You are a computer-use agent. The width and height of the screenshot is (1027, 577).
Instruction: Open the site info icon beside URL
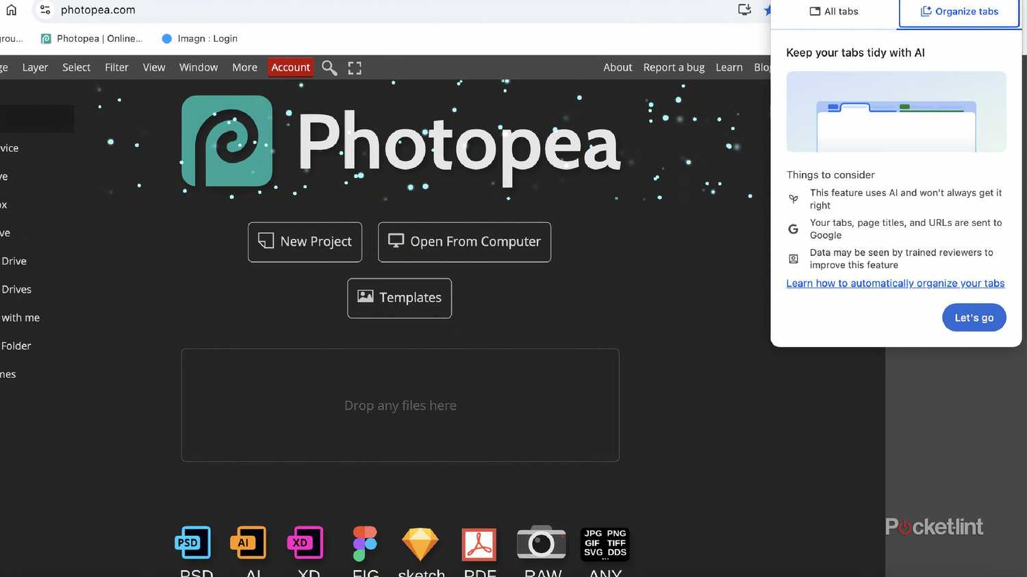(x=45, y=10)
